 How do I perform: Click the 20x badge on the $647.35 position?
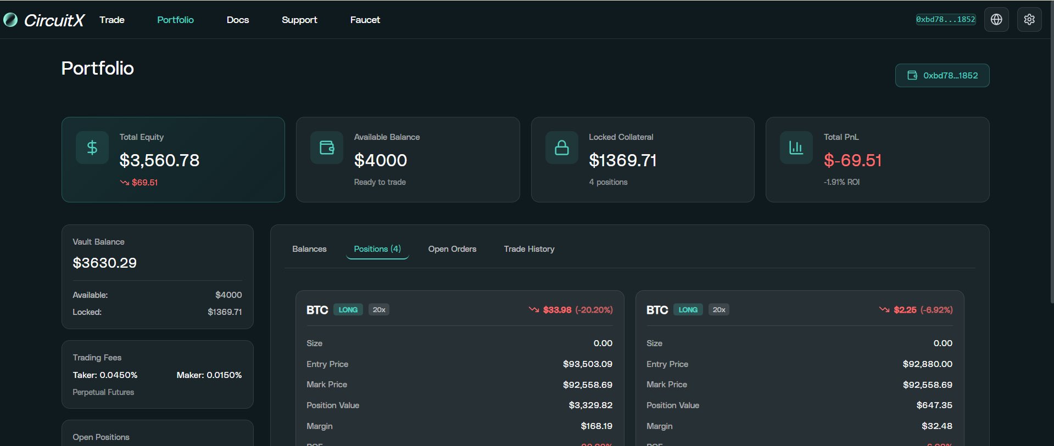(x=719, y=310)
